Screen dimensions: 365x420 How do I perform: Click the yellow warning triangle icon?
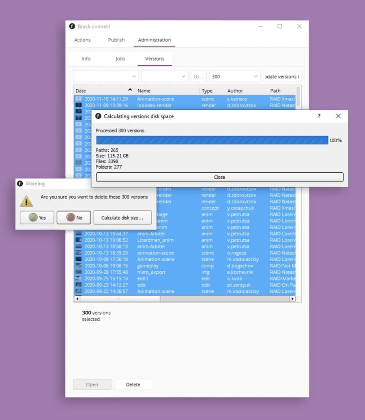26,201
